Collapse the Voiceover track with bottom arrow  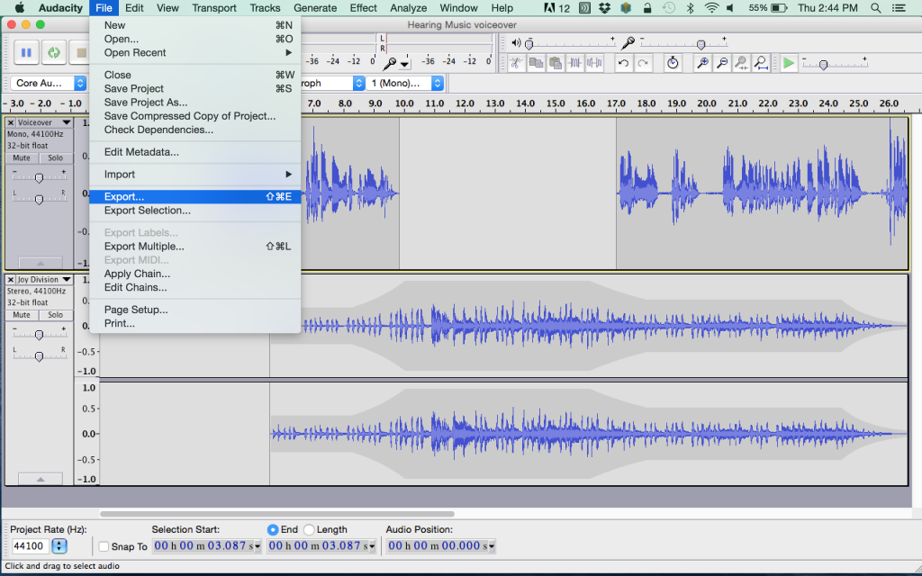pos(40,263)
